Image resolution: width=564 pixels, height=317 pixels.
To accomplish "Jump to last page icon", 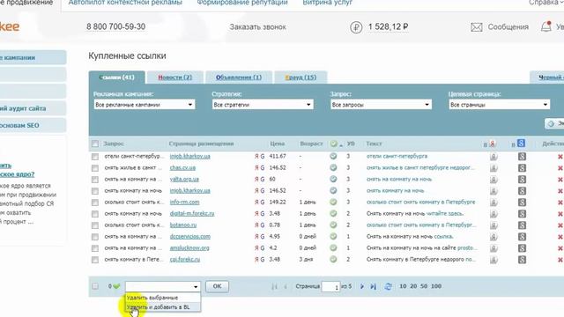I will click(374, 286).
